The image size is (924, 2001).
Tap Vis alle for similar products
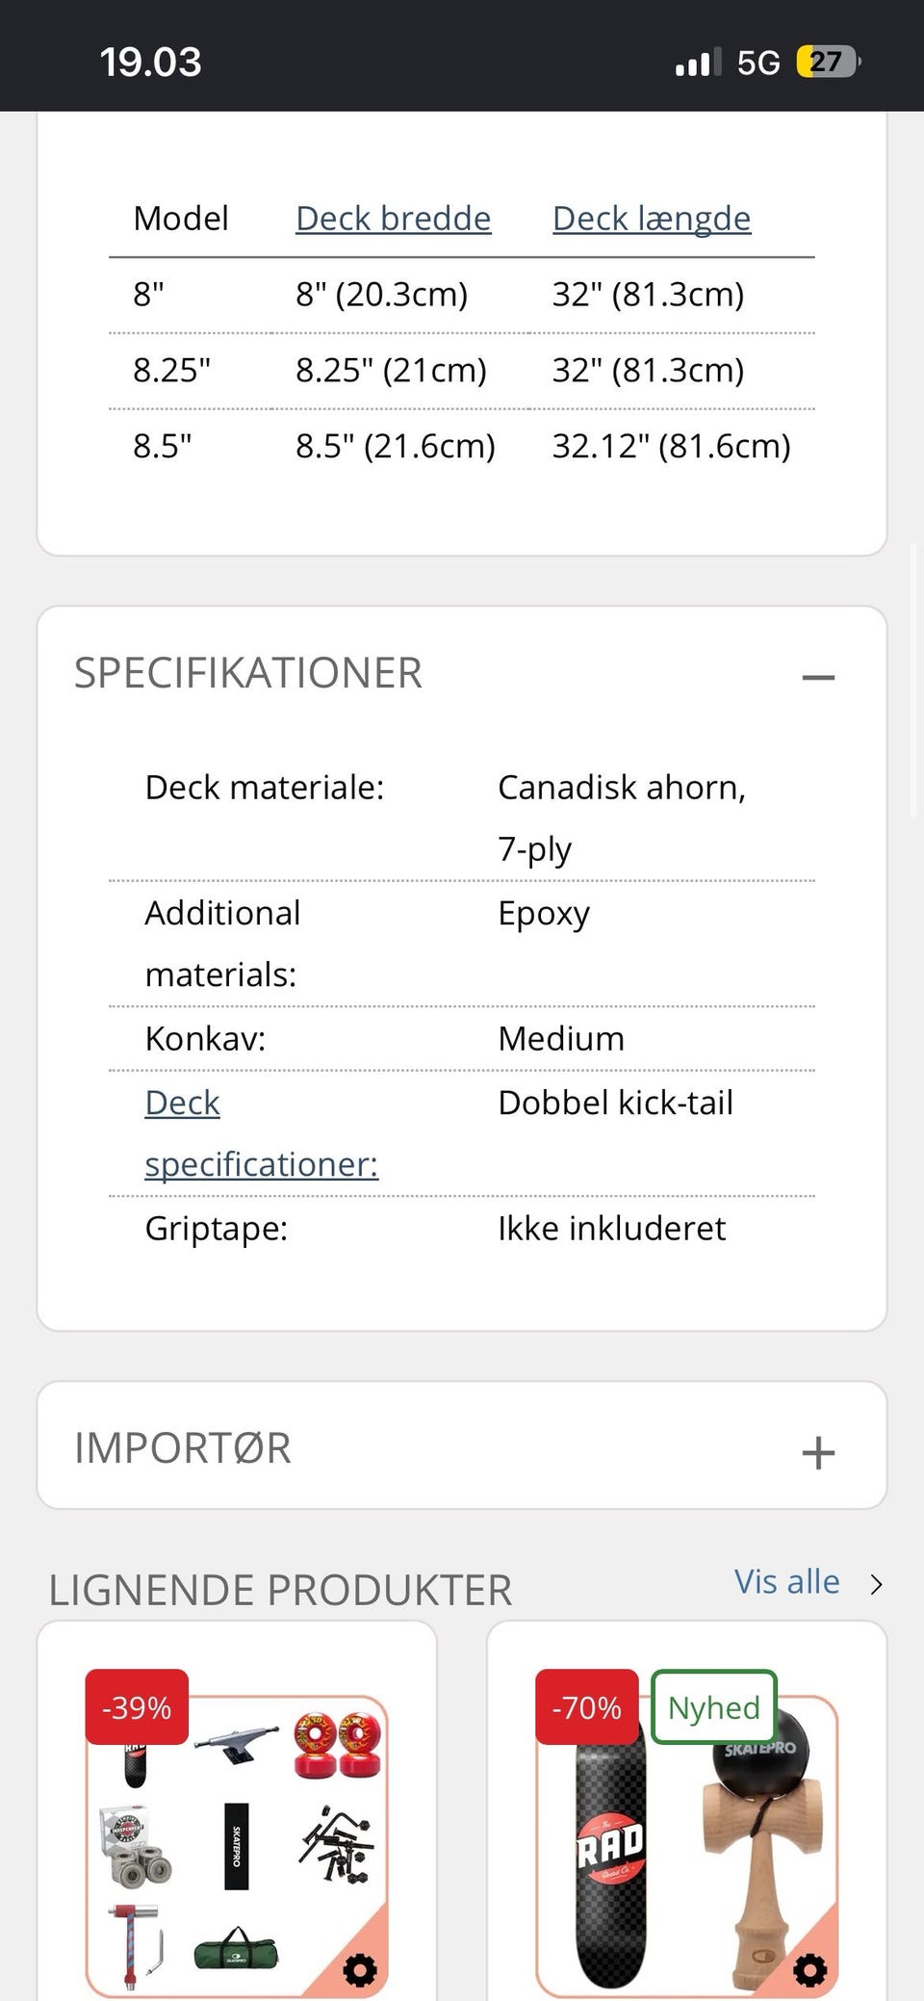tap(787, 1581)
